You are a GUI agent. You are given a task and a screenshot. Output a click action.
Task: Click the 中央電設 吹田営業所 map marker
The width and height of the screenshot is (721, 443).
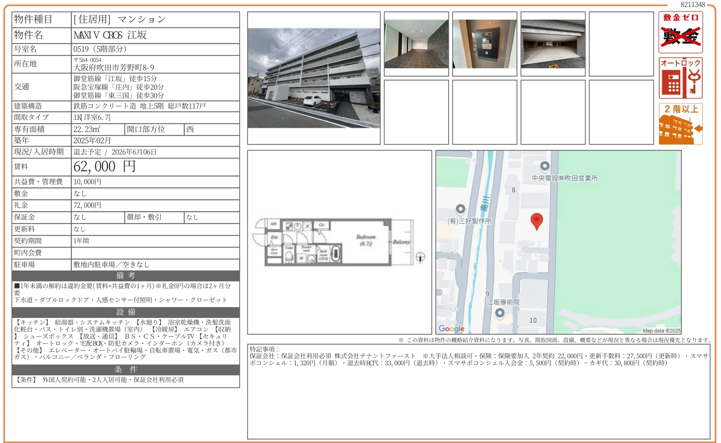(544, 166)
